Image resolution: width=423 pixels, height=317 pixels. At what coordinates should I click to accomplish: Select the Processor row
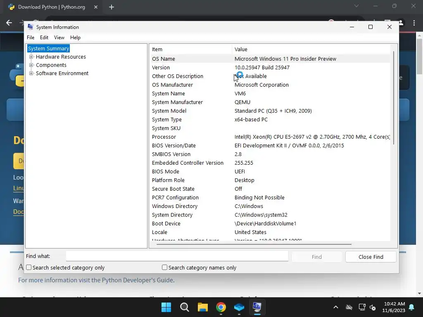[270, 137]
